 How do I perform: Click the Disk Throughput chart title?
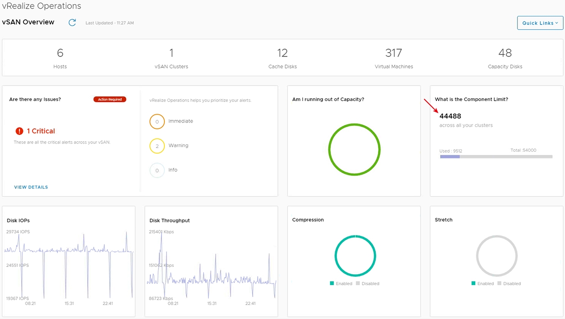(x=169, y=220)
